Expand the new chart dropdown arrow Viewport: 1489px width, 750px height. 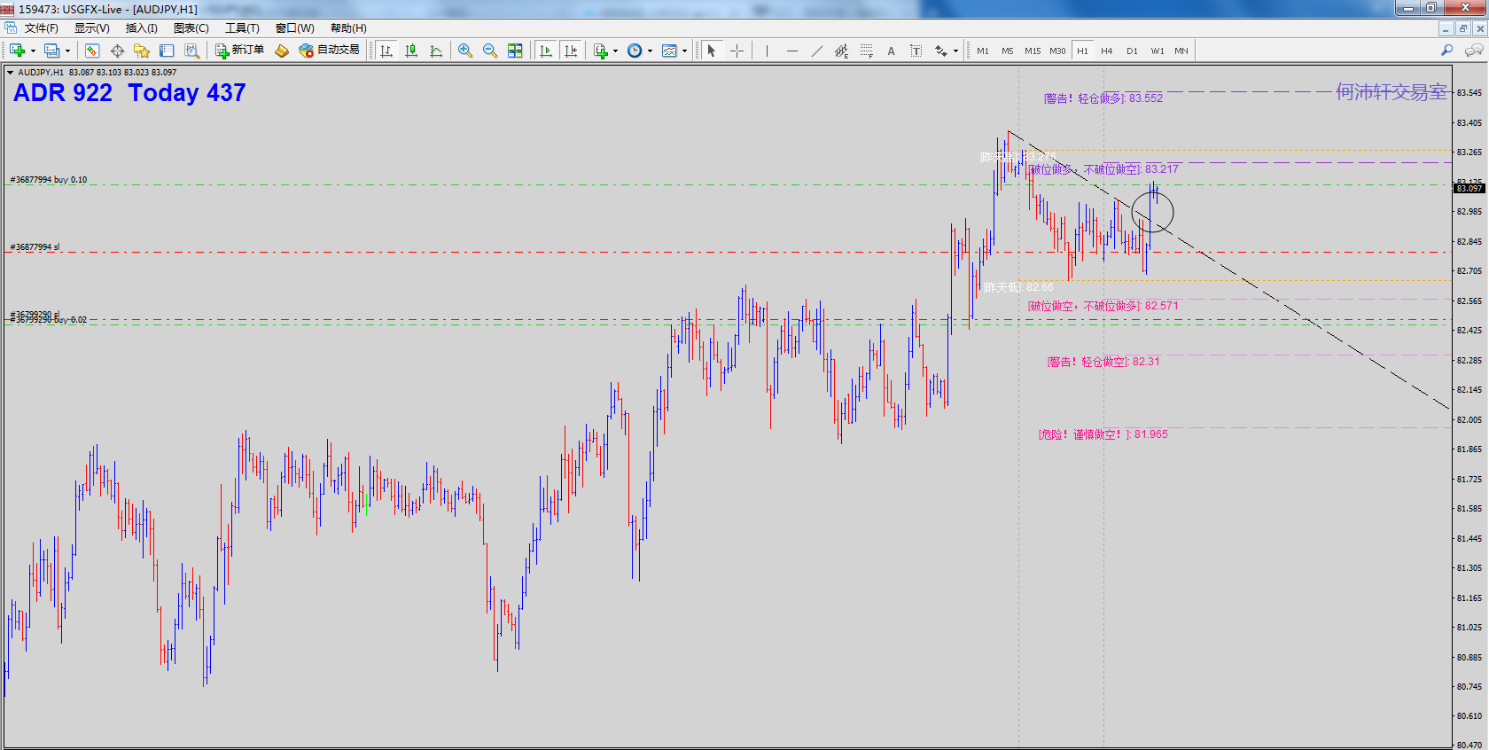pos(33,51)
